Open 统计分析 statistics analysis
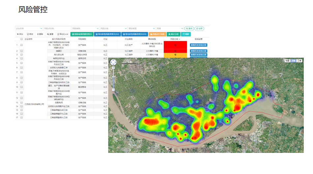313x174 pixels. pos(173,34)
